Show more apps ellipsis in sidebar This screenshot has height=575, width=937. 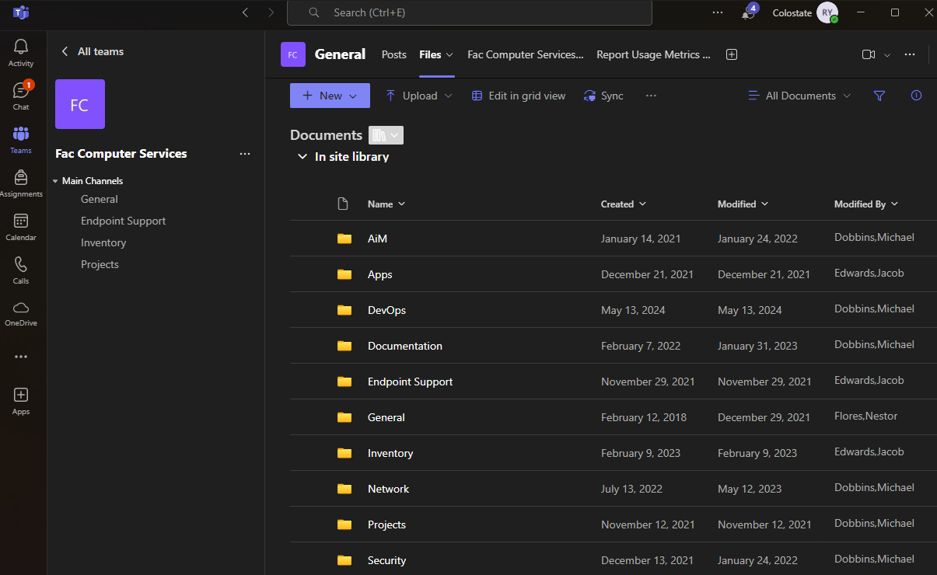click(x=21, y=357)
